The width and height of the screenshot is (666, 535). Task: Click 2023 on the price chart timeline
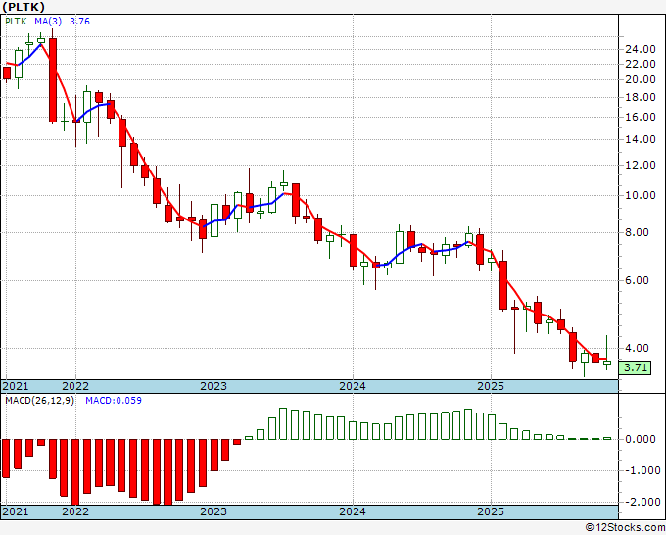tap(213, 387)
